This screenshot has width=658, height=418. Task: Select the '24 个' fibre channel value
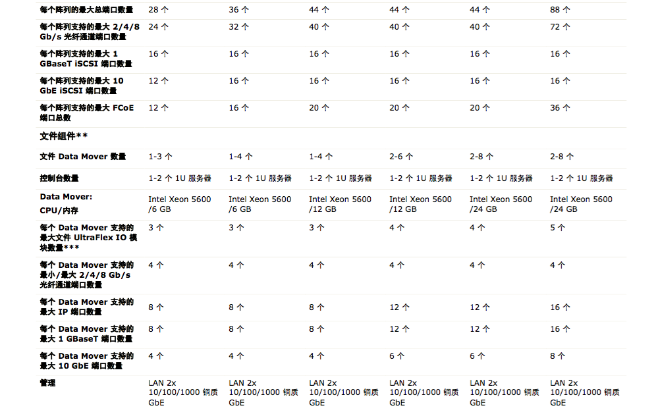(x=158, y=27)
